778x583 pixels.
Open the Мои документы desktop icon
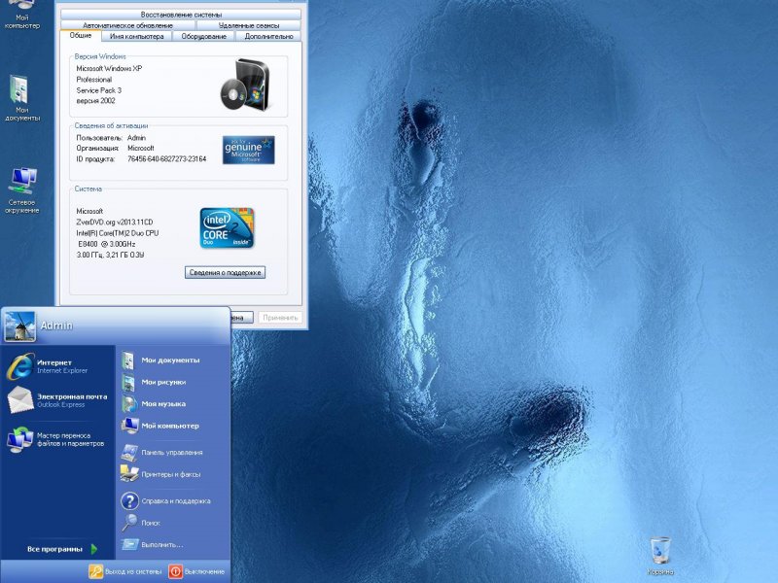tap(21, 98)
